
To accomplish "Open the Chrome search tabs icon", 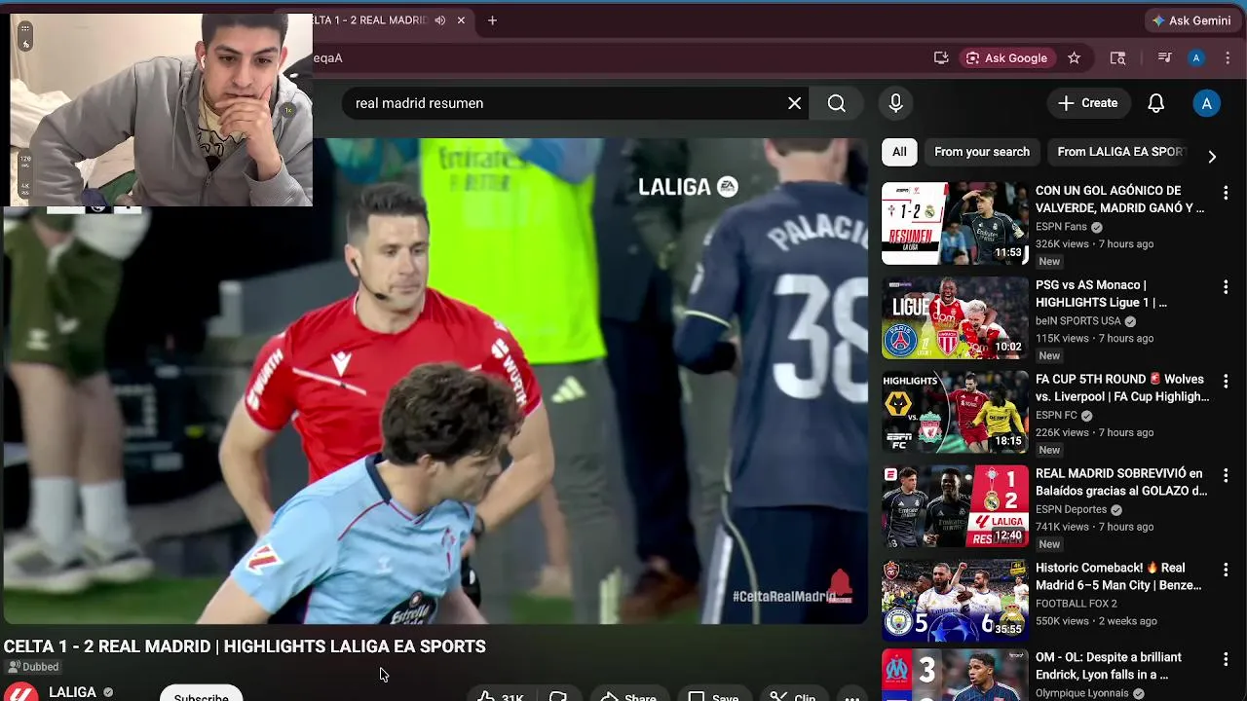I will click(x=1117, y=58).
